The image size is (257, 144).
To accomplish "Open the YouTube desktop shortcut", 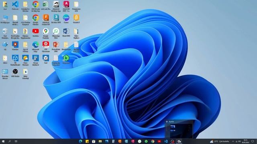I will click(x=36, y=32).
